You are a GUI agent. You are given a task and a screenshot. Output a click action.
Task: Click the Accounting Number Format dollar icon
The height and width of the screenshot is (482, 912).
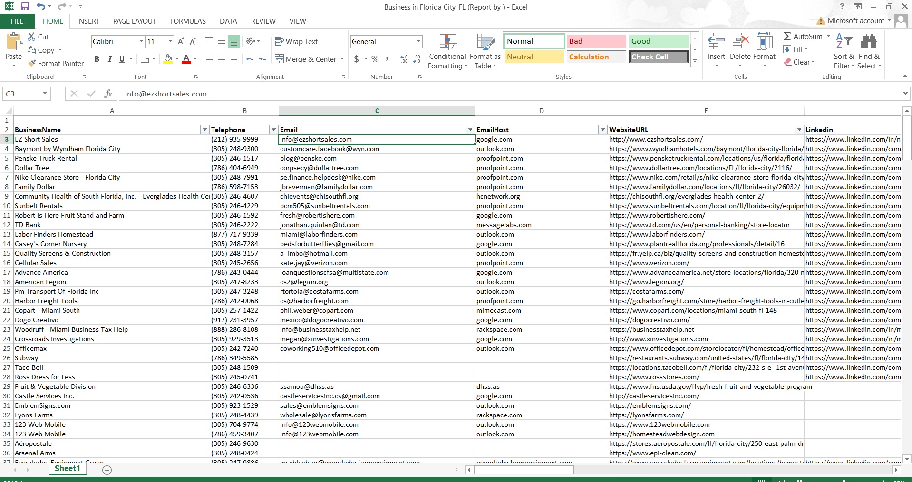(x=357, y=59)
